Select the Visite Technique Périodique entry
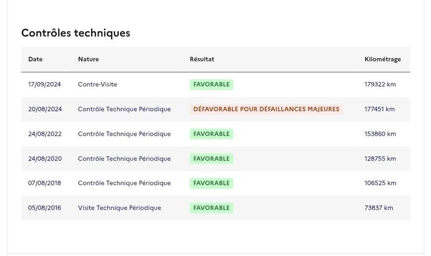Screen dimensions: 431x256 [119, 208]
